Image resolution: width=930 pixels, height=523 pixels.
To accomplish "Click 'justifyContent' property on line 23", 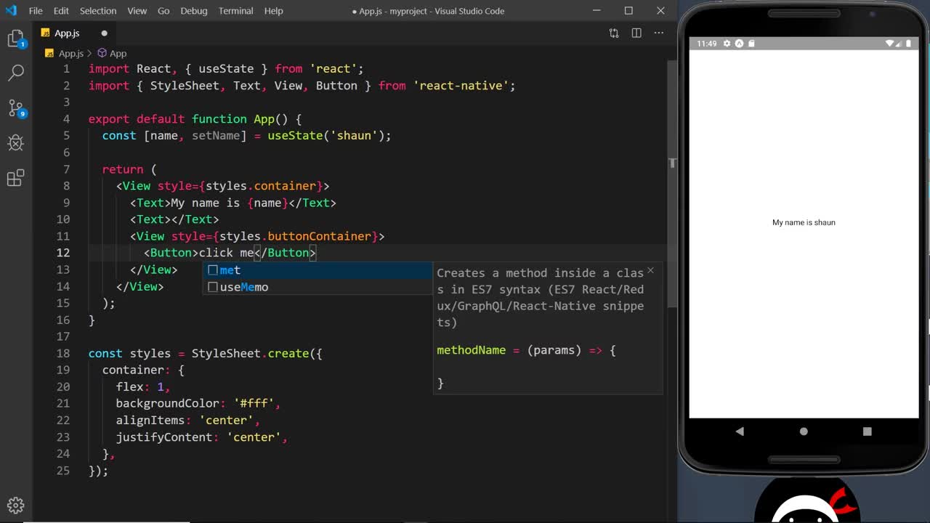I will (x=164, y=437).
